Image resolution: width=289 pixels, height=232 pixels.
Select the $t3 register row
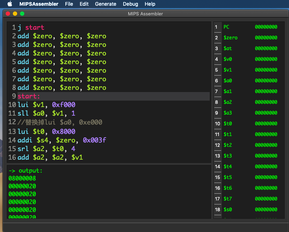[249, 156]
